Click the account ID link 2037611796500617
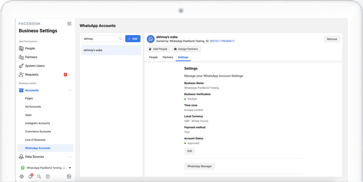 pyautogui.click(x=222, y=41)
